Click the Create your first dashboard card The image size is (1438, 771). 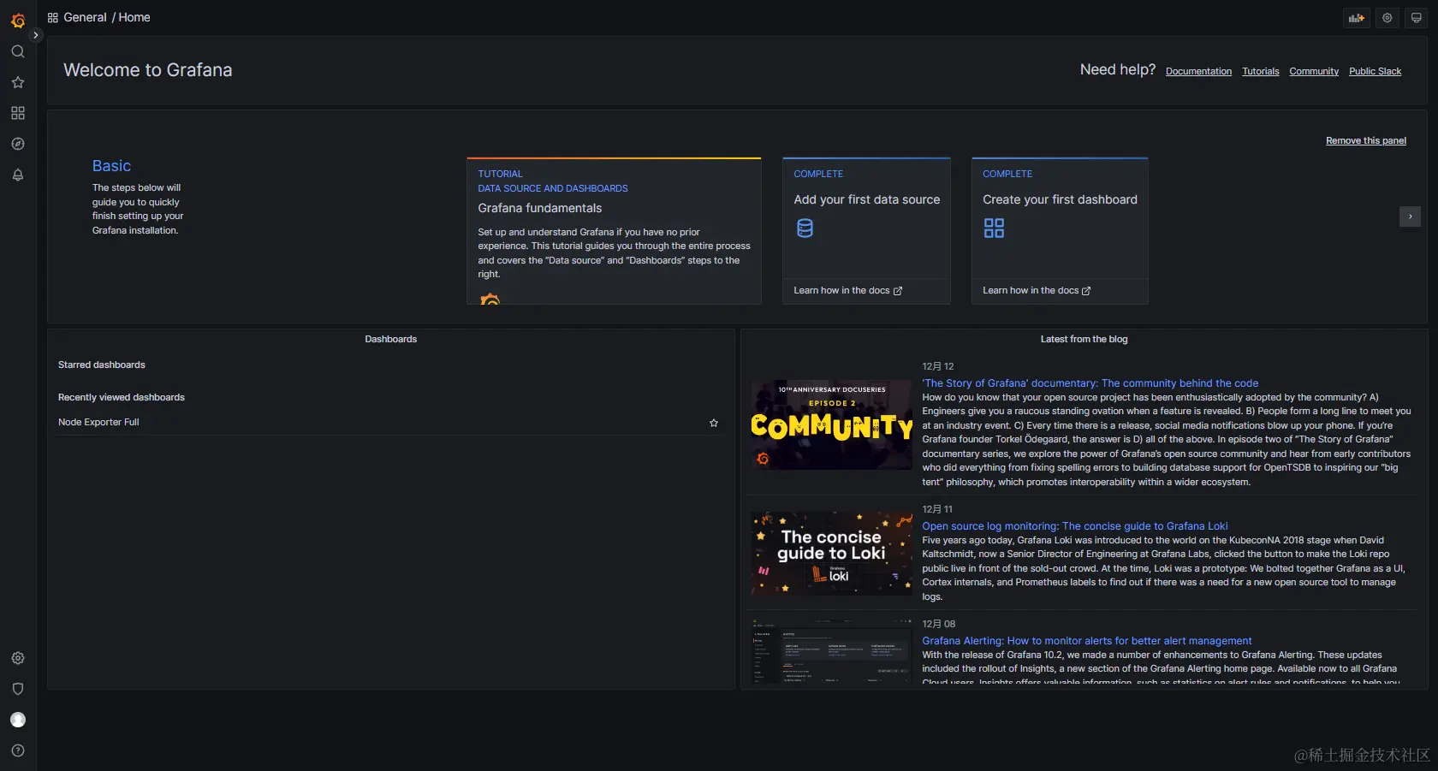[x=1060, y=231]
